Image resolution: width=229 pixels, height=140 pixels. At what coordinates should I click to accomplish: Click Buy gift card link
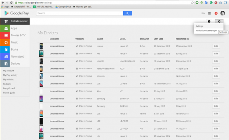(9, 88)
